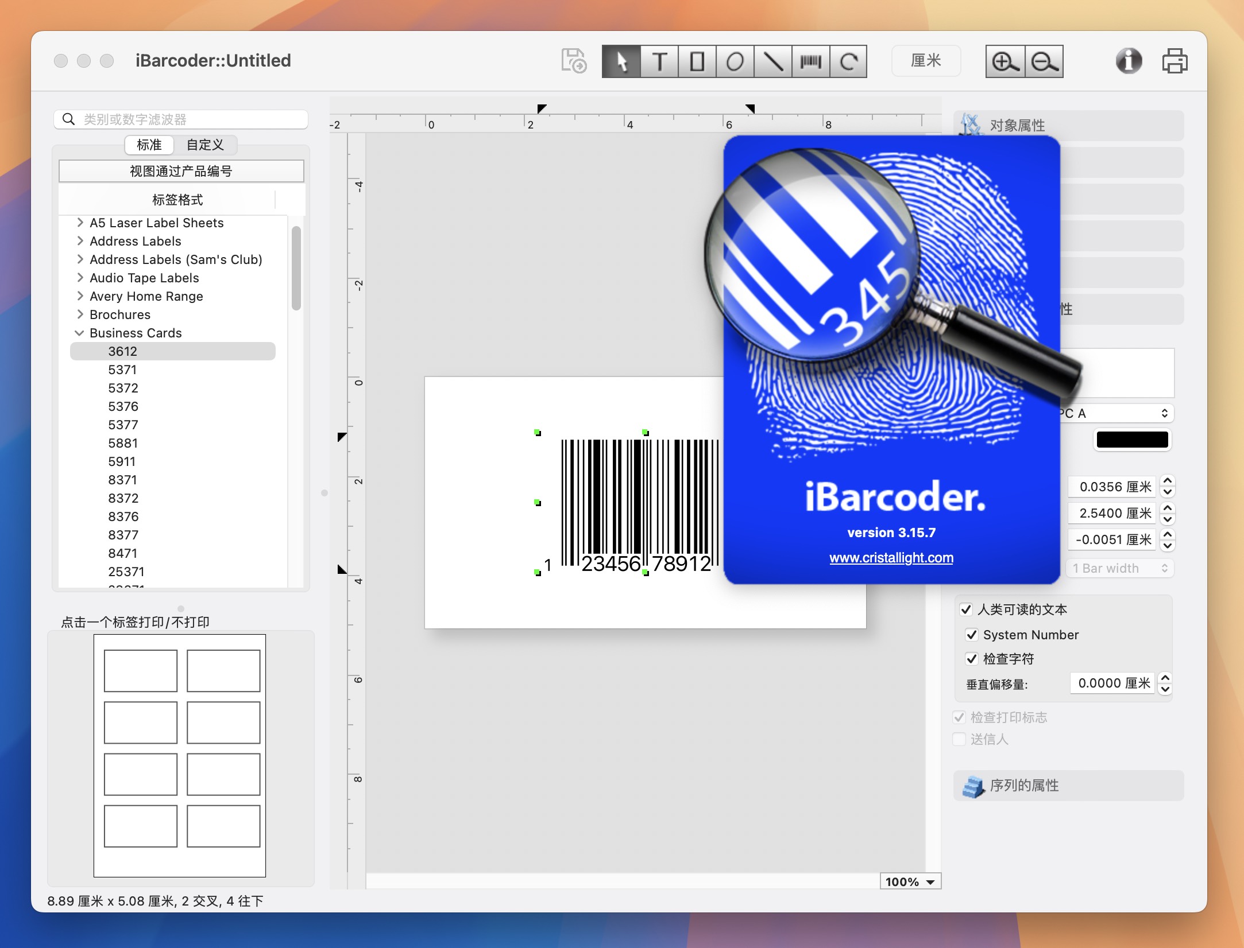
Task: Switch to the 自定义 tab
Action: click(x=205, y=145)
